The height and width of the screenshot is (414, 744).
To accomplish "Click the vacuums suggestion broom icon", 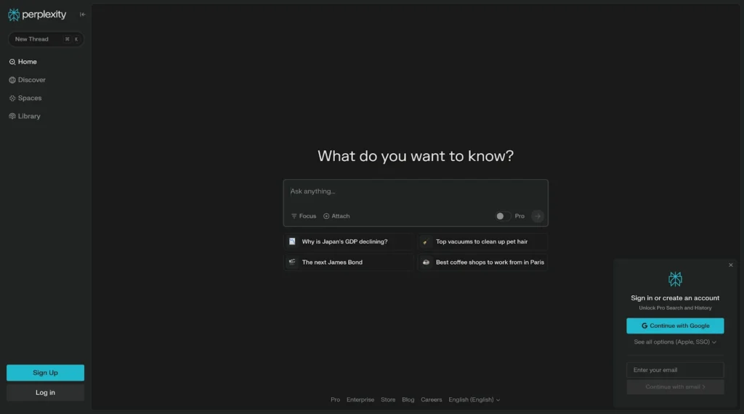I will (x=426, y=241).
